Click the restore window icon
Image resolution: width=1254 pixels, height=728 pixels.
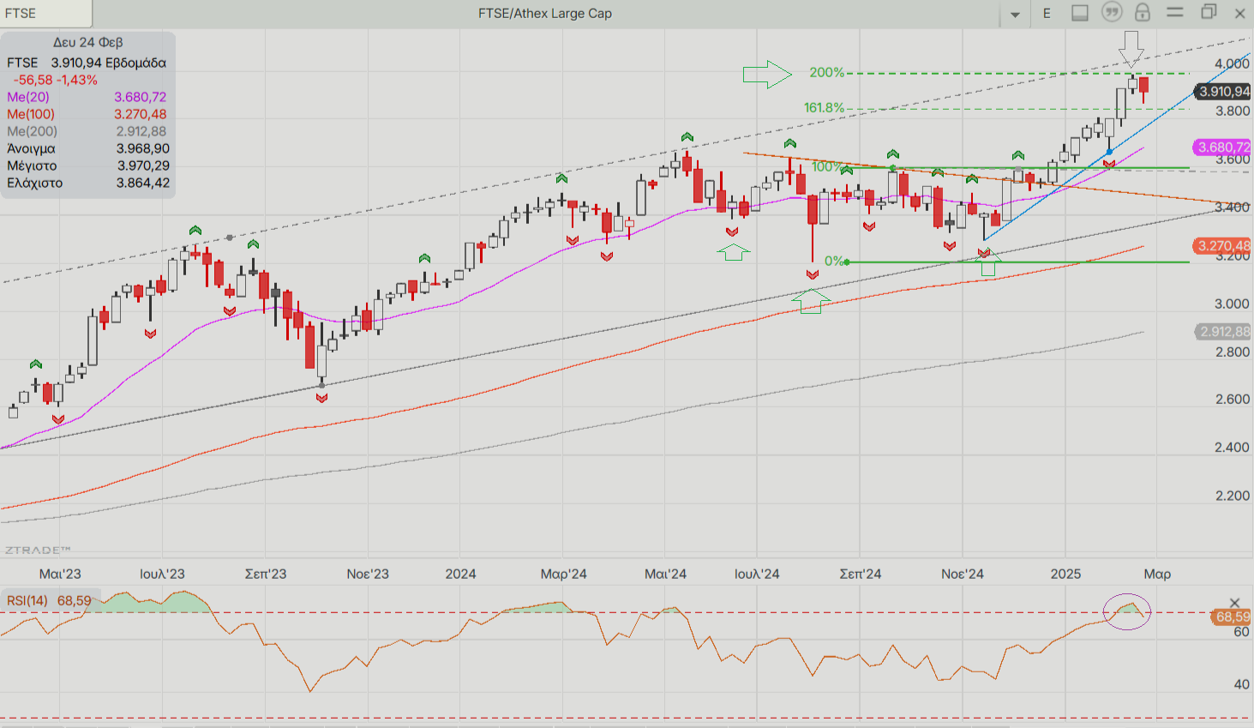coord(1209,12)
